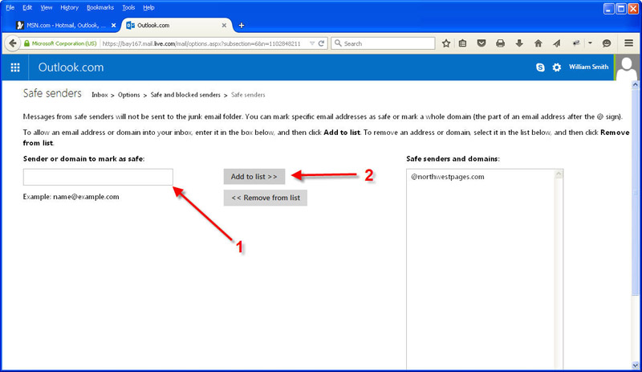Reload the page with refresh icon
The height and width of the screenshot is (372, 642).
(322, 43)
